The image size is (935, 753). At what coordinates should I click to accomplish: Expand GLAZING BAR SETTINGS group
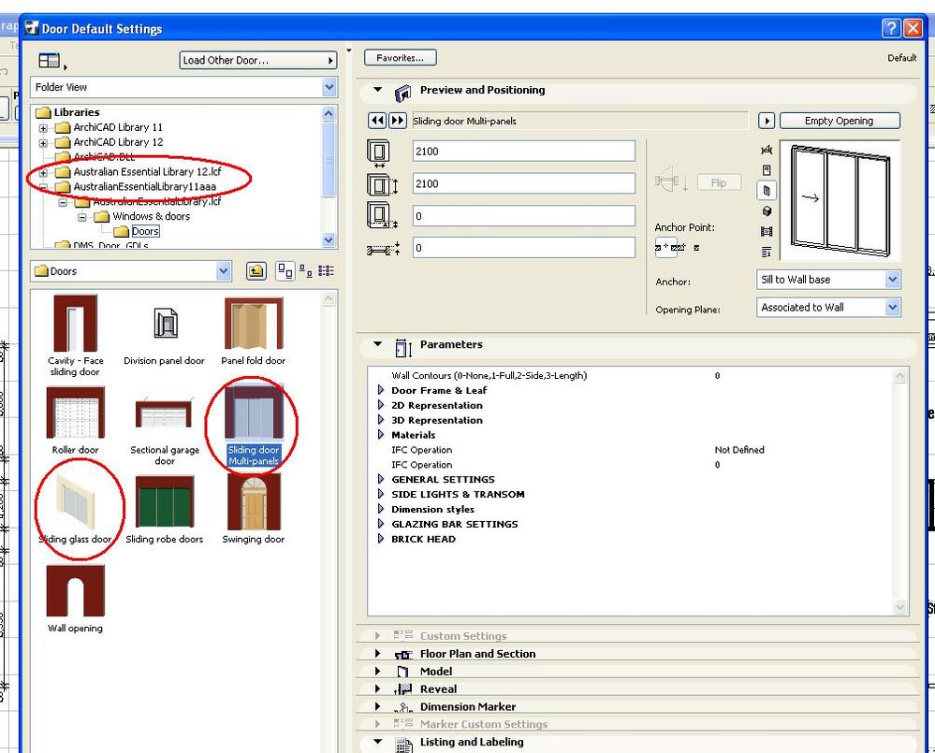pos(381,524)
